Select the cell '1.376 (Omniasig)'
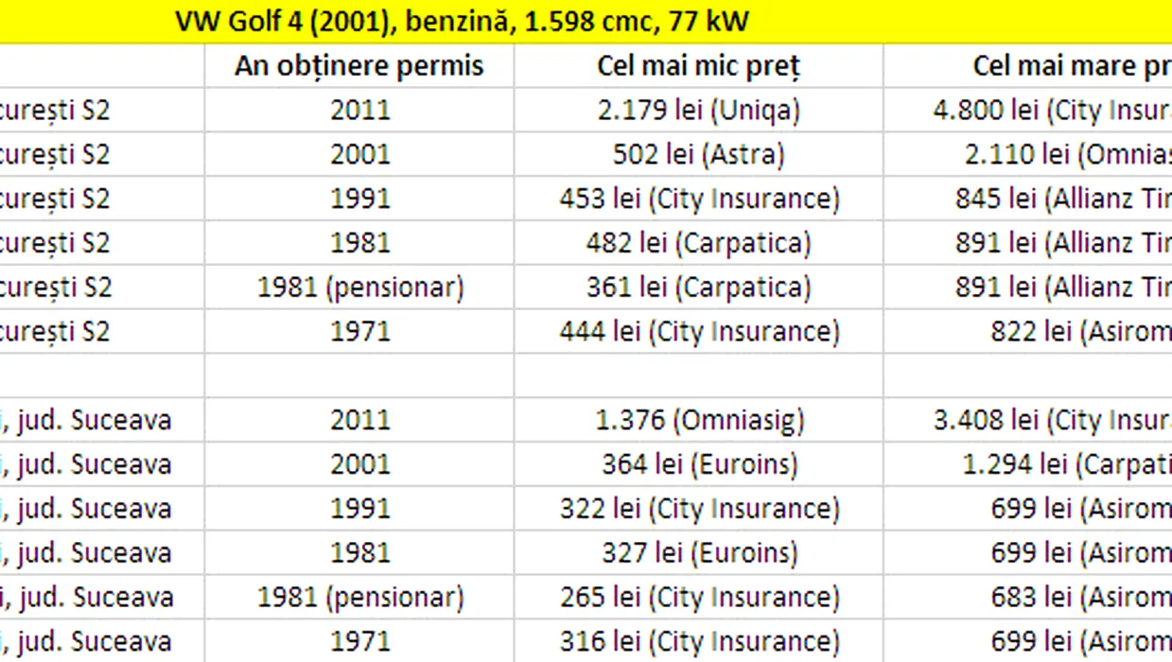Image resolution: width=1172 pixels, height=662 pixels. tap(698, 420)
